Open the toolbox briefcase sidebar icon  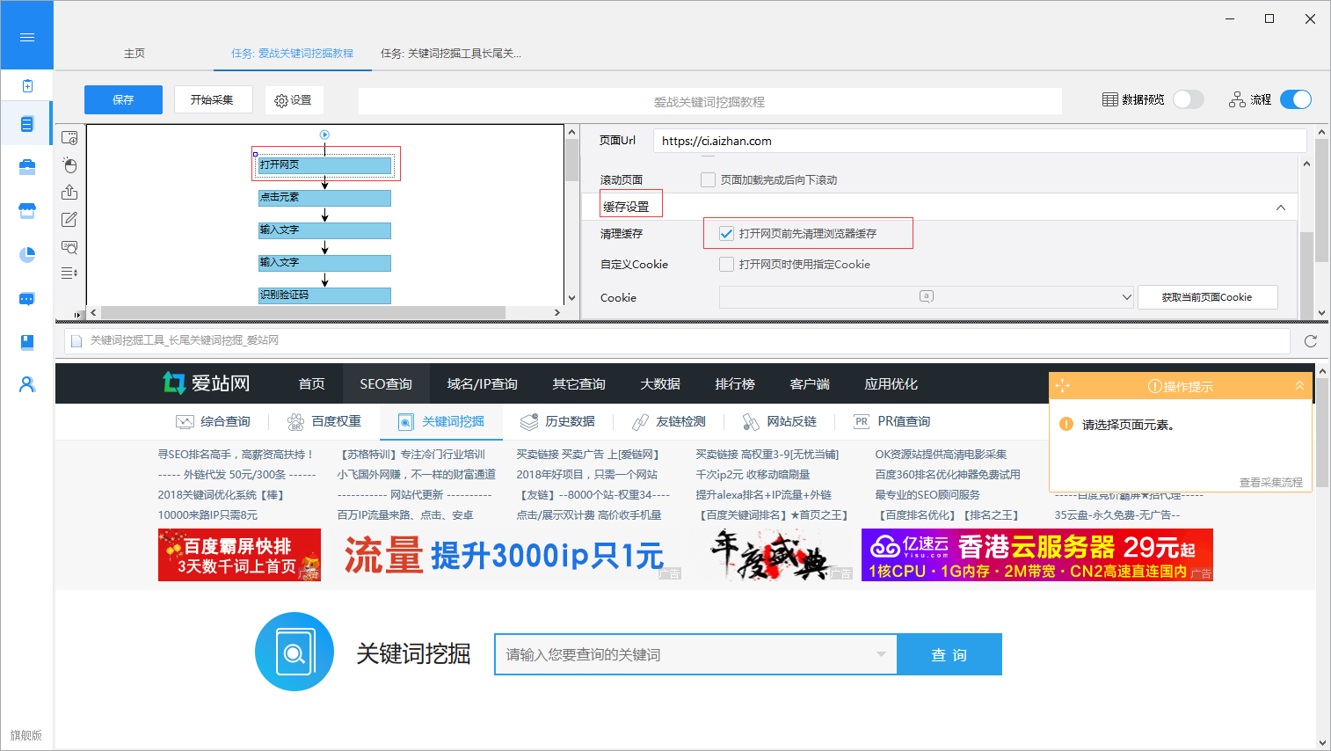click(x=27, y=167)
